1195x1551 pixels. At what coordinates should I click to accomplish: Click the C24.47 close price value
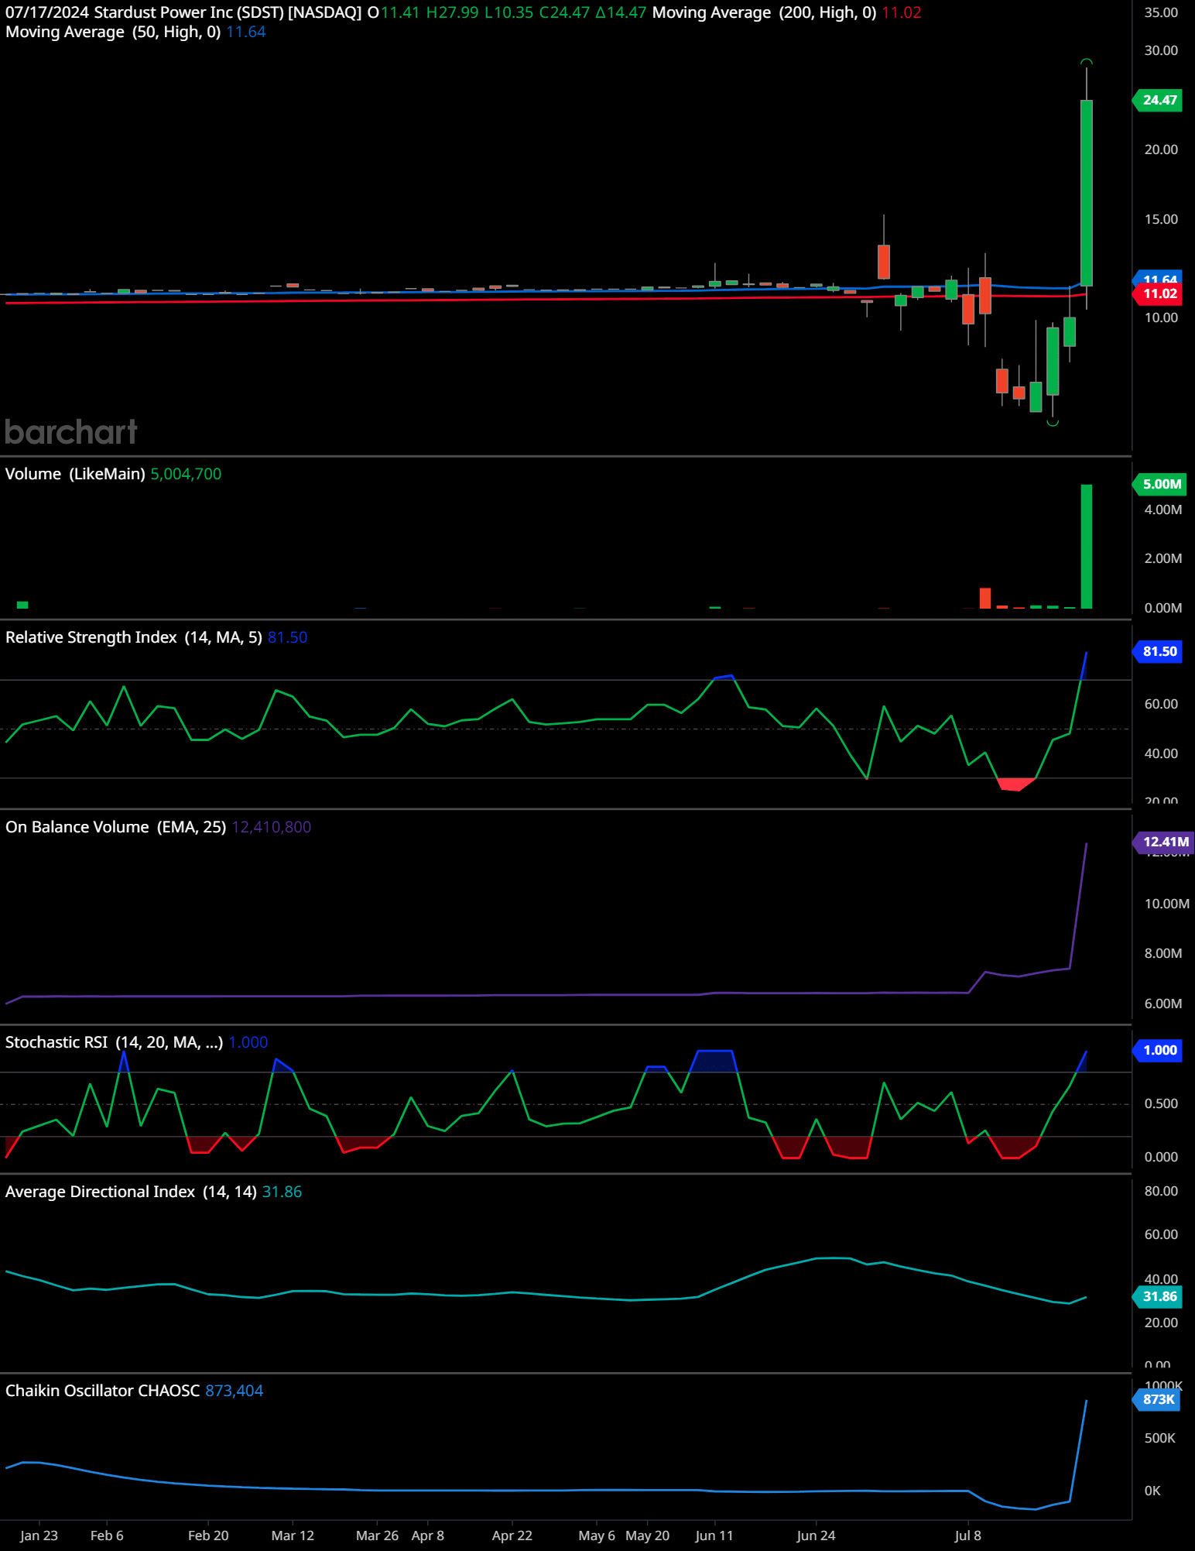564,12
